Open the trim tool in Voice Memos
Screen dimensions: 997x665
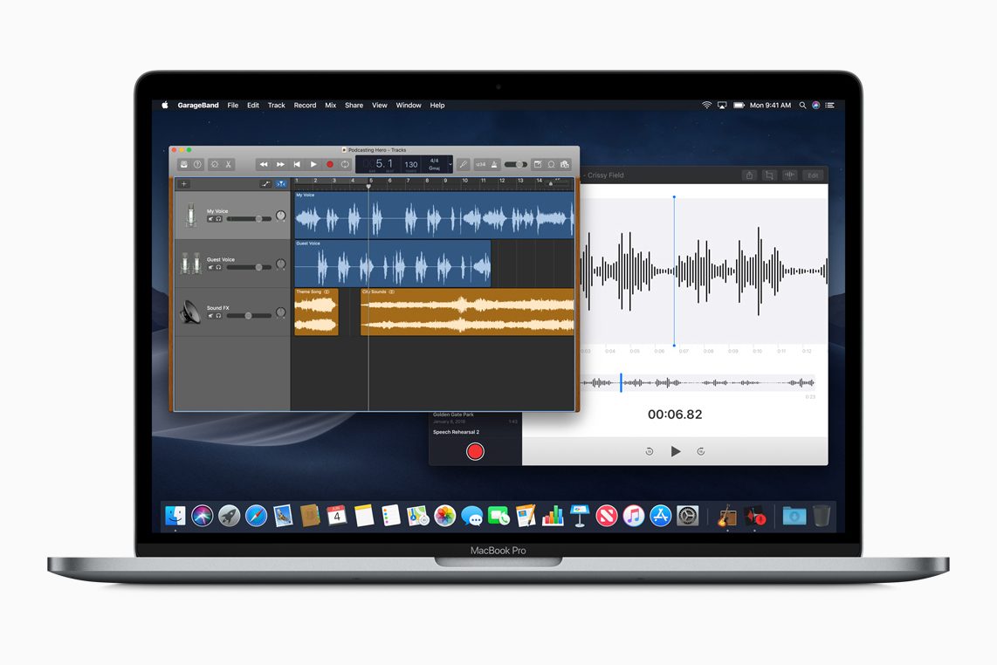coord(769,175)
